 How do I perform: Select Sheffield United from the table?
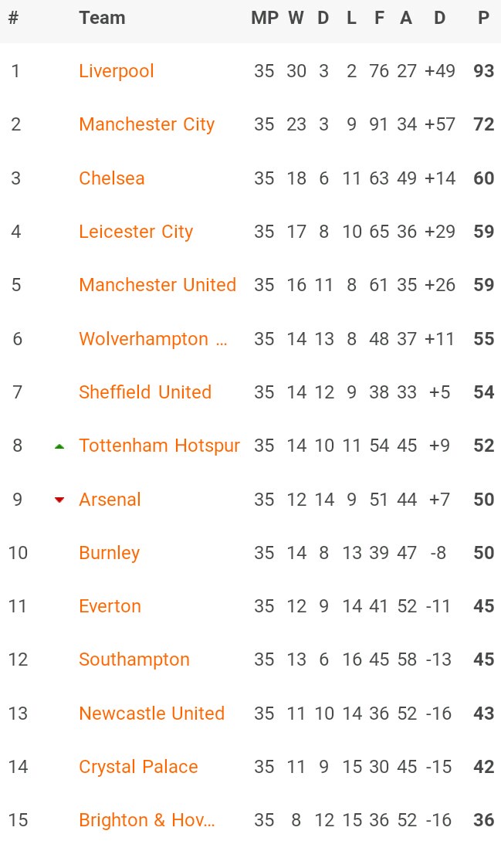[x=145, y=392]
